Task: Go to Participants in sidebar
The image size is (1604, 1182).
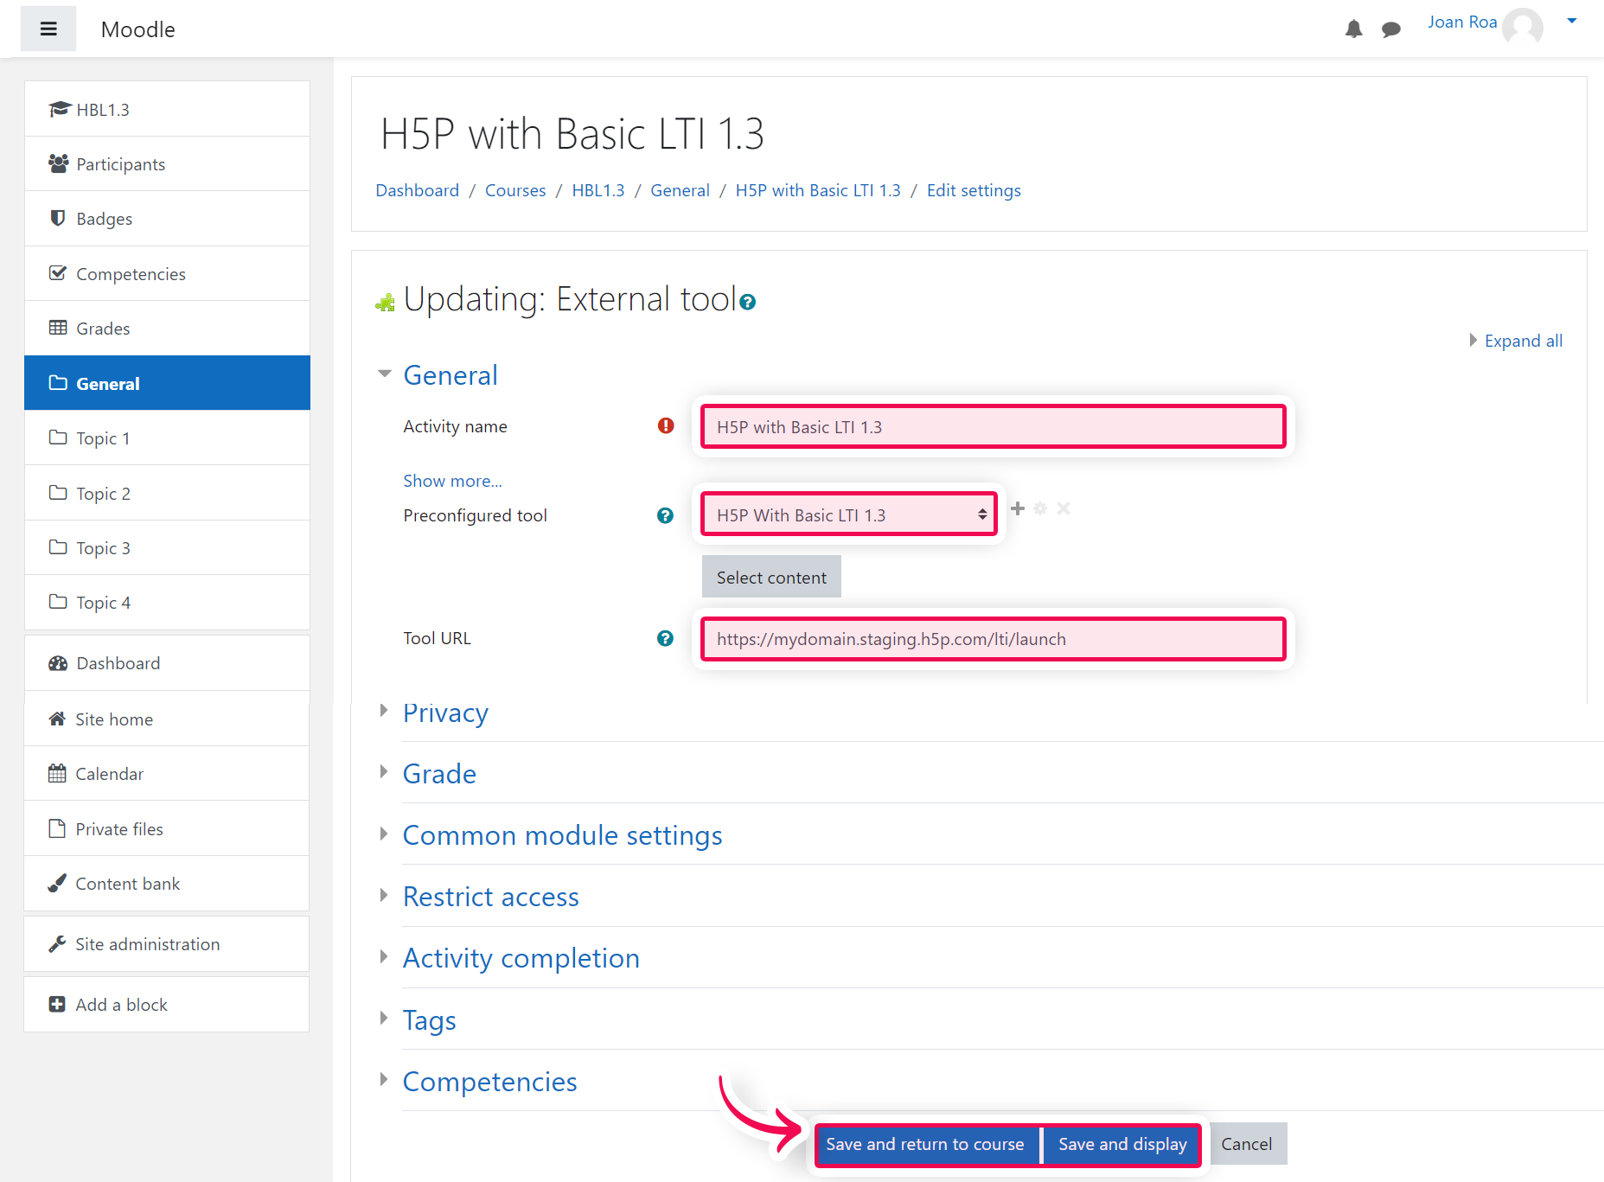Action: coord(167,164)
